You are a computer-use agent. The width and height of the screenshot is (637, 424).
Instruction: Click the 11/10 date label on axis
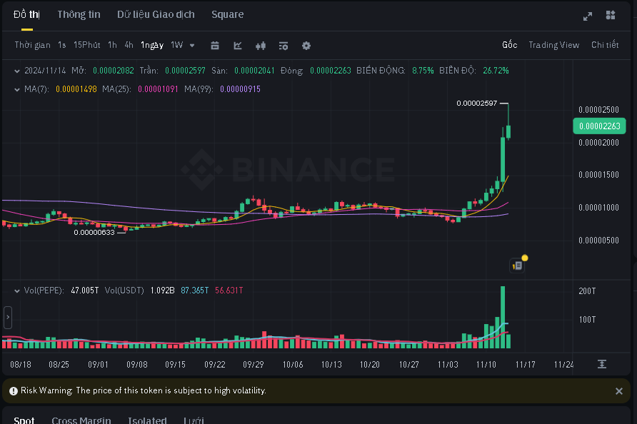pyautogui.click(x=486, y=364)
